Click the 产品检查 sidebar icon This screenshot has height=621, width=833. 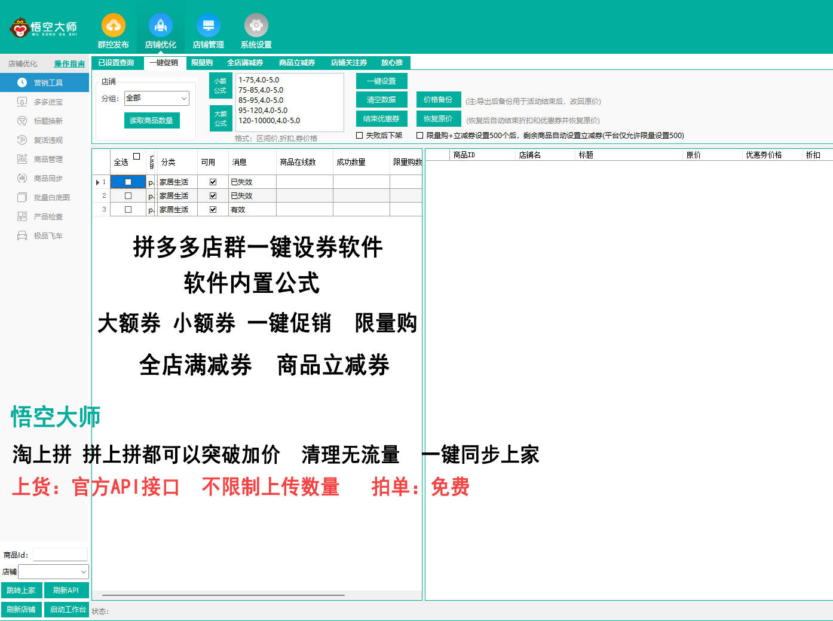coord(22,216)
